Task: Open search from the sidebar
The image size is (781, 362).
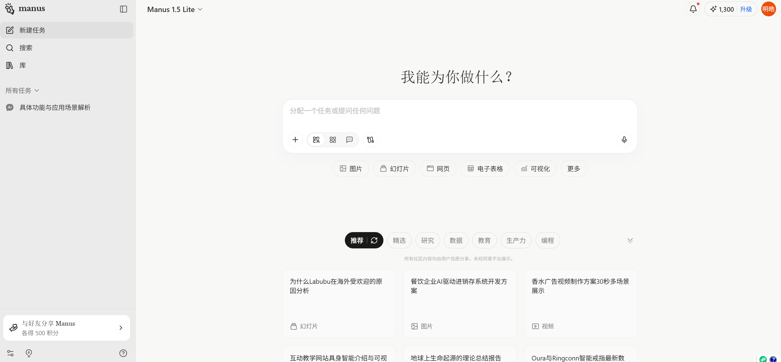Action: click(26, 48)
